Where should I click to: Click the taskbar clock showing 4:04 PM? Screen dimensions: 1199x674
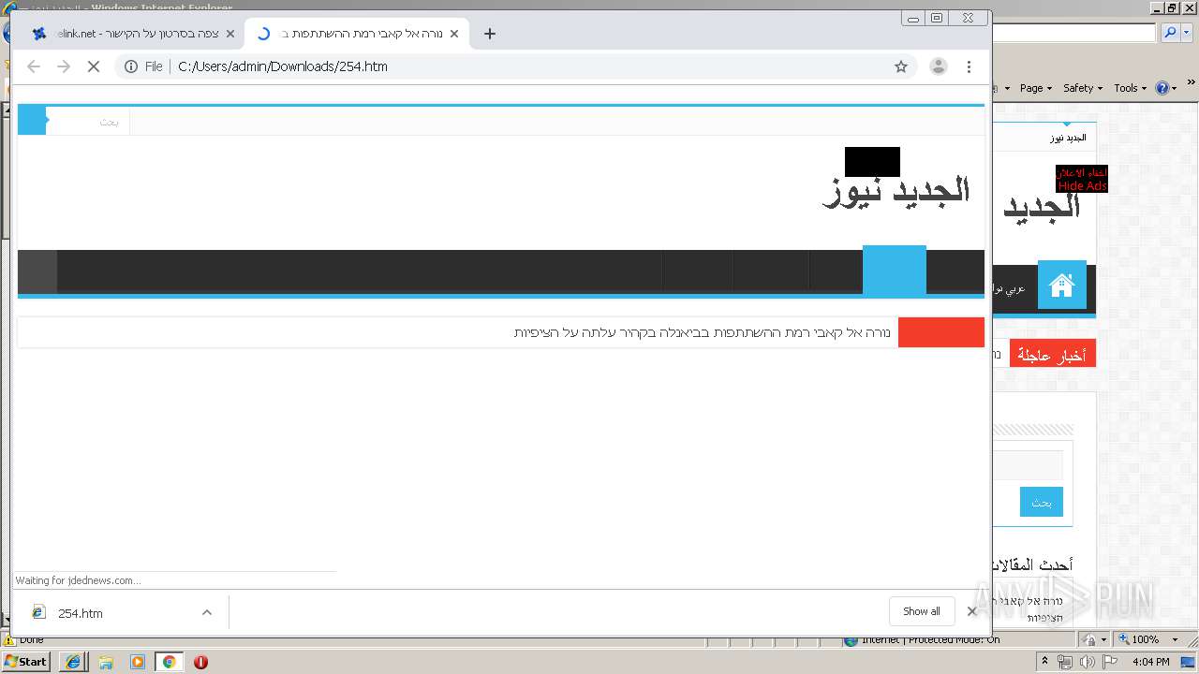1151,662
